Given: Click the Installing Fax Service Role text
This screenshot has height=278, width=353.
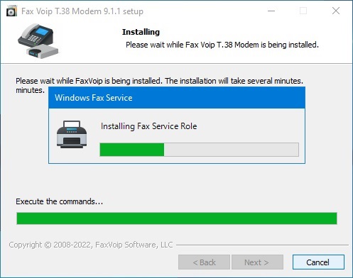Looking at the screenshot, I should coord(148,126).
